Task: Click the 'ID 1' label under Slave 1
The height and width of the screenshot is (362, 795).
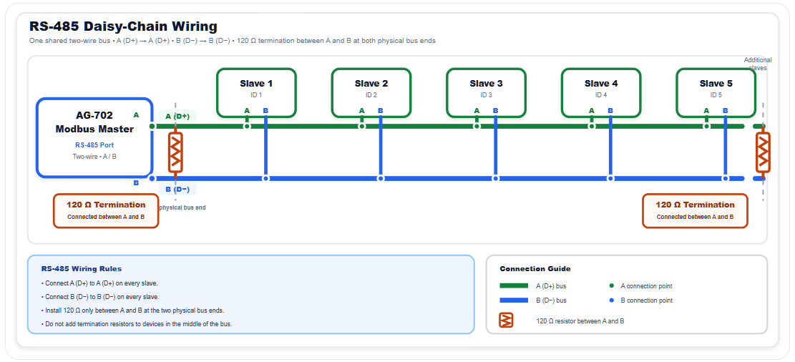Action: point(257,95)
